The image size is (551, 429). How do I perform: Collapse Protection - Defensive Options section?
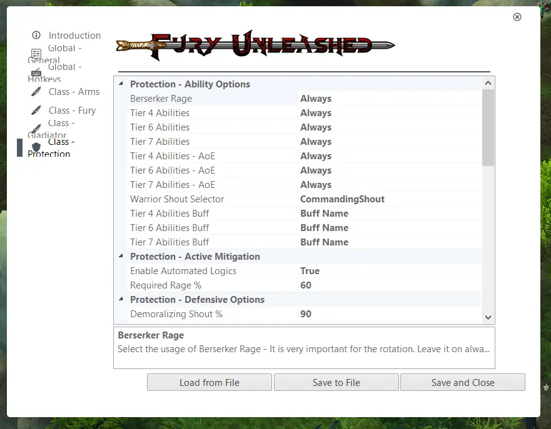click(121, 299)
